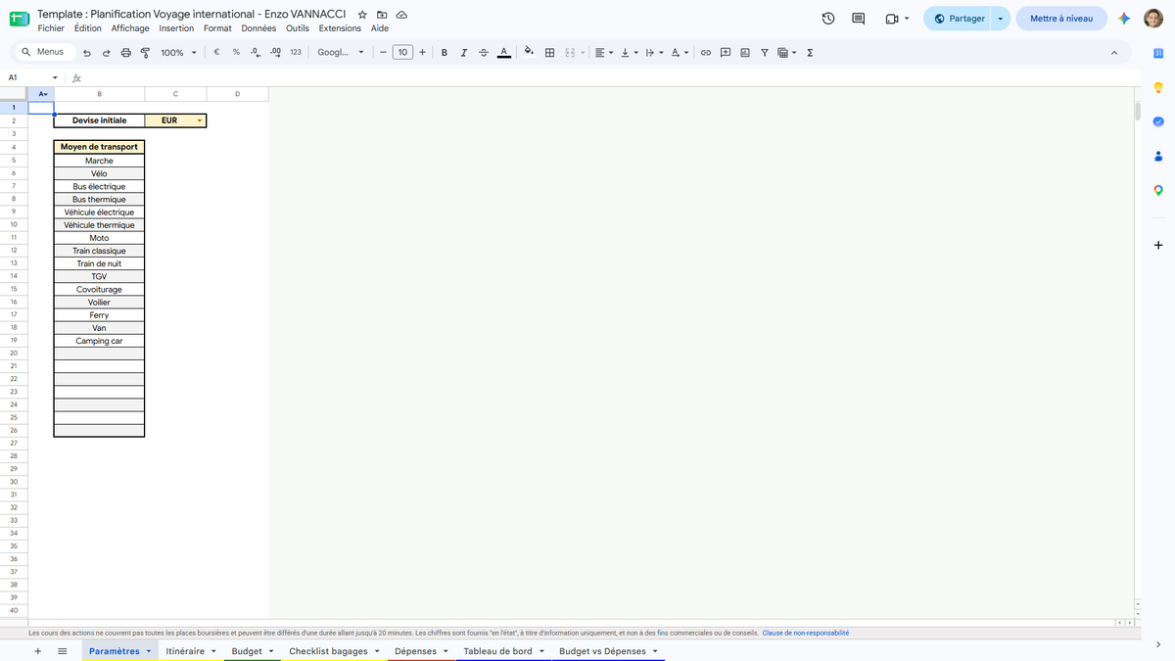Open the Itinéraire tab options arrow
Image resolution: width=1175 pixels, height=661 pixels.
213,651
